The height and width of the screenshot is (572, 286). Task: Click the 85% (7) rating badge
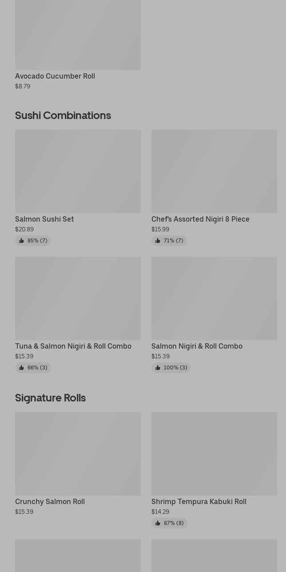click(x=33, y=241)
